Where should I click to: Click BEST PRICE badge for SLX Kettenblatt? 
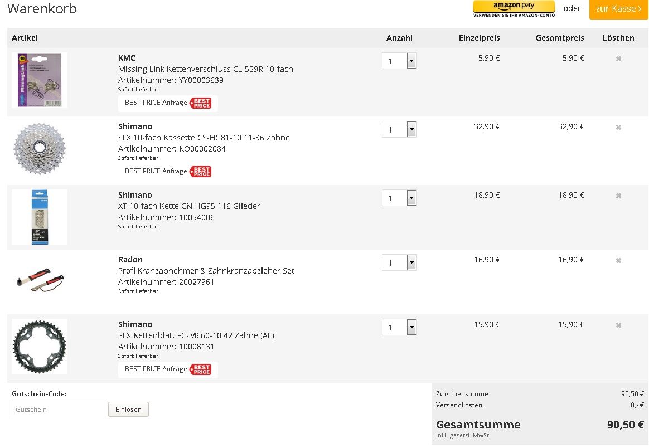(201, 369)
